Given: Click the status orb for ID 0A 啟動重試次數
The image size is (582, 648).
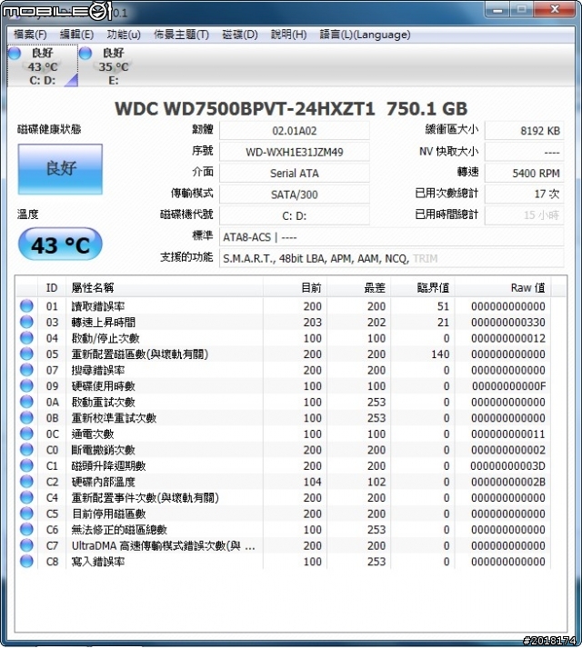Looking at the screenshot, I should [26, 402].
